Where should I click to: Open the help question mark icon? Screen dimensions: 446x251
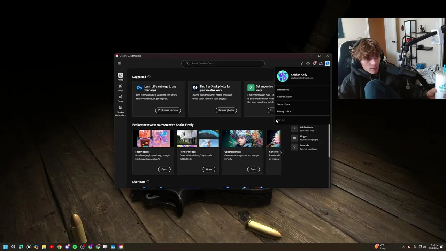308,63
